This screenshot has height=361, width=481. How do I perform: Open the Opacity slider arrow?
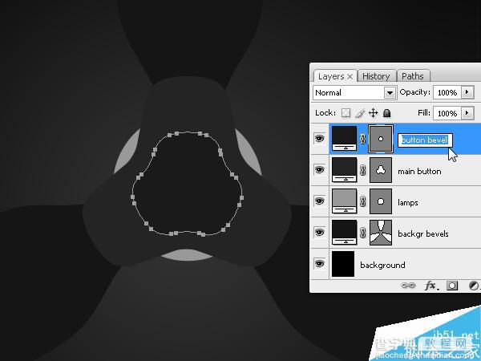(467, 92)
